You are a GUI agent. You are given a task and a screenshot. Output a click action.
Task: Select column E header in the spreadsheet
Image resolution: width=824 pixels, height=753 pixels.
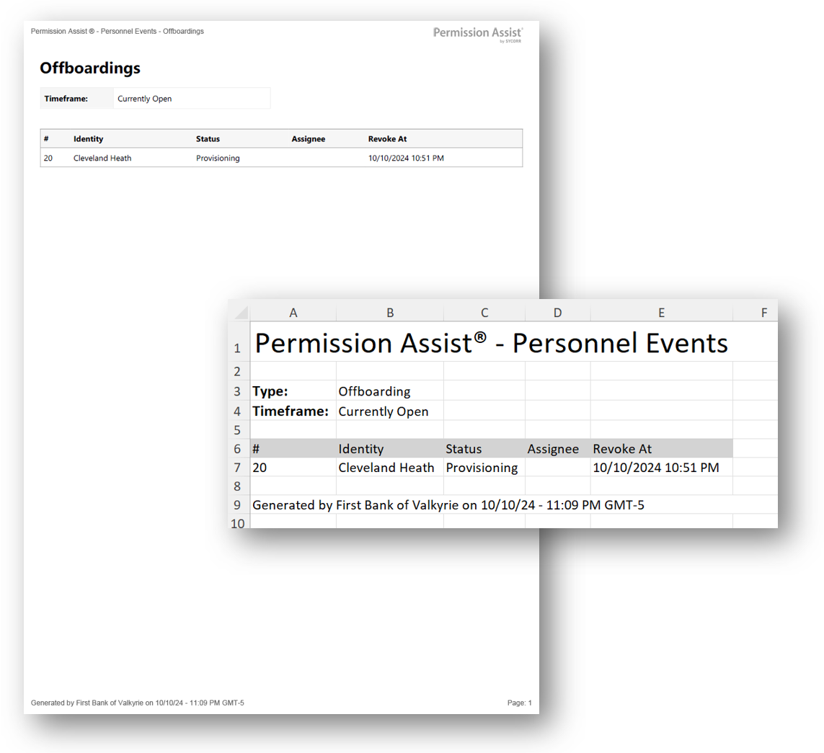point(661,312)
